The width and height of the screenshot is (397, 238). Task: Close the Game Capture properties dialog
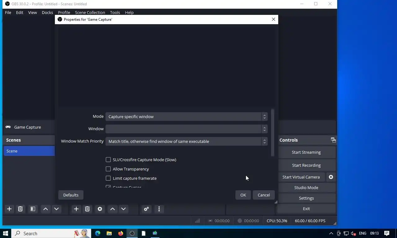tap(274, 19)
